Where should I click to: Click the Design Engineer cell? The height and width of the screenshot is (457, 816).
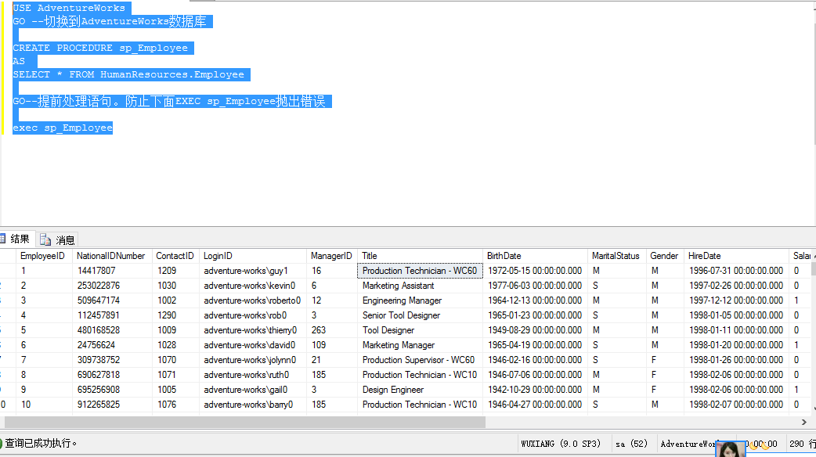click(420, 390)
